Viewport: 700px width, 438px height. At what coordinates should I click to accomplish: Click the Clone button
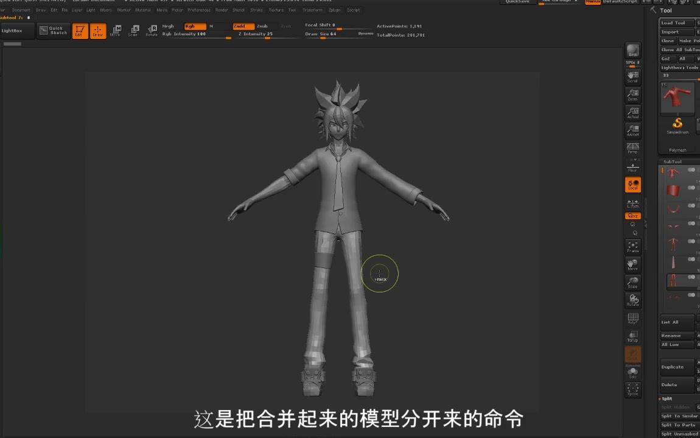[x=668, y=41]
